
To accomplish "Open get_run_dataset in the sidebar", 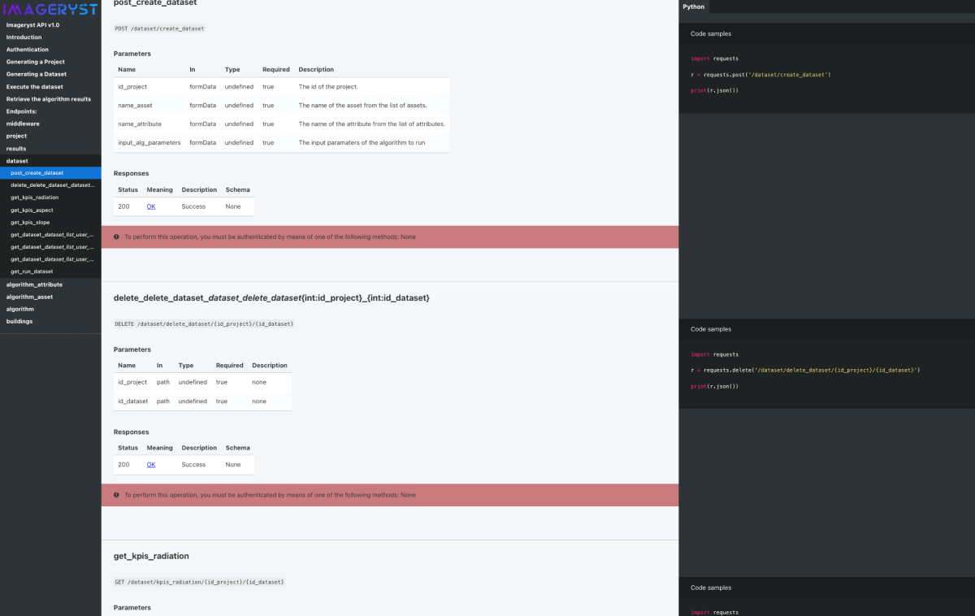I will click(x=32, y=271).
